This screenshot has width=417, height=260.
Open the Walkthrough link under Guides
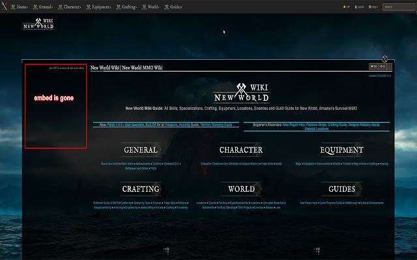(351, 203)
